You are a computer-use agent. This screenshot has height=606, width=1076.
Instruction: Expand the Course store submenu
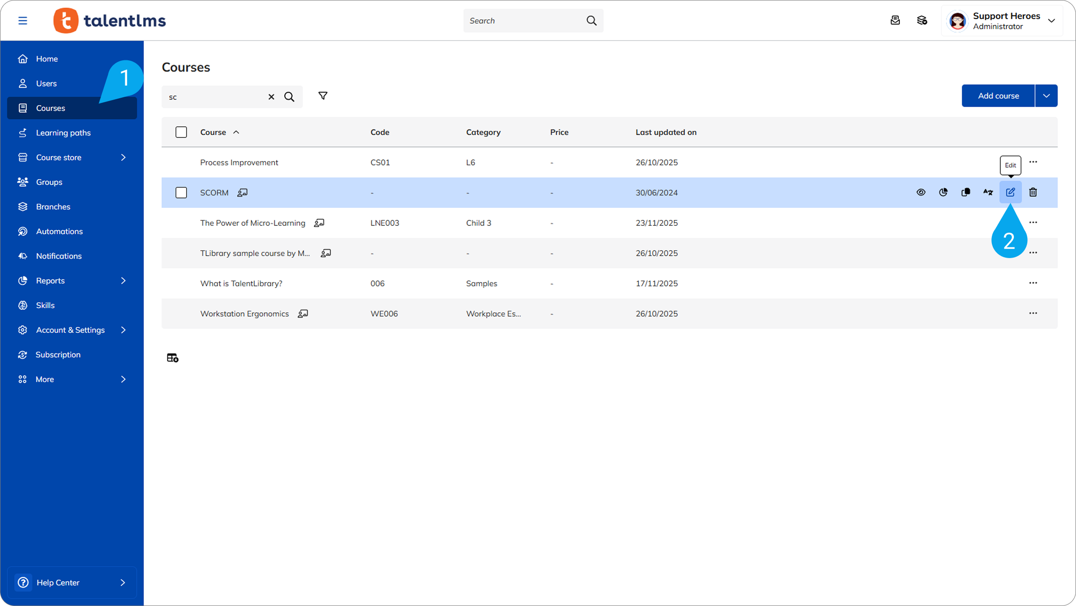click(123, 158)
